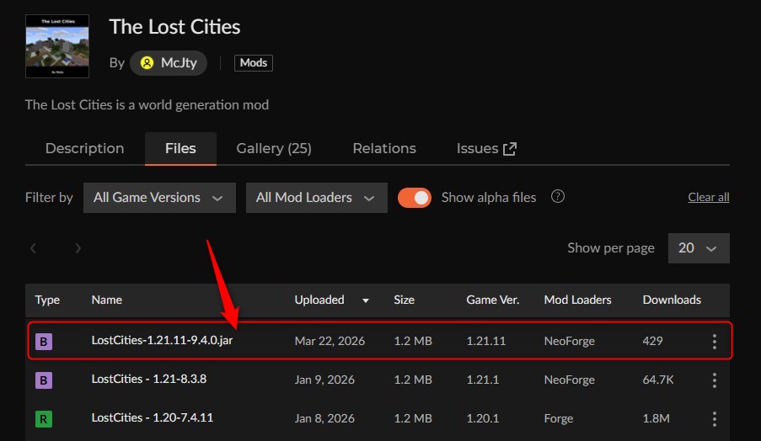Image resolution: width=761 pixels, height=441 pixels.
Task: Click the 429 downloads value
Action: tap(653, 341)
